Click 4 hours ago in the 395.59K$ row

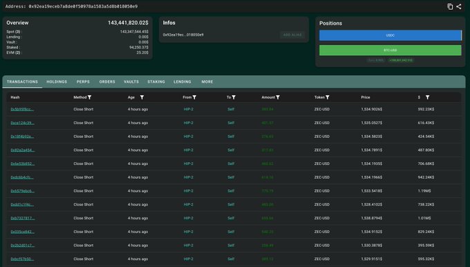[138, 246]
